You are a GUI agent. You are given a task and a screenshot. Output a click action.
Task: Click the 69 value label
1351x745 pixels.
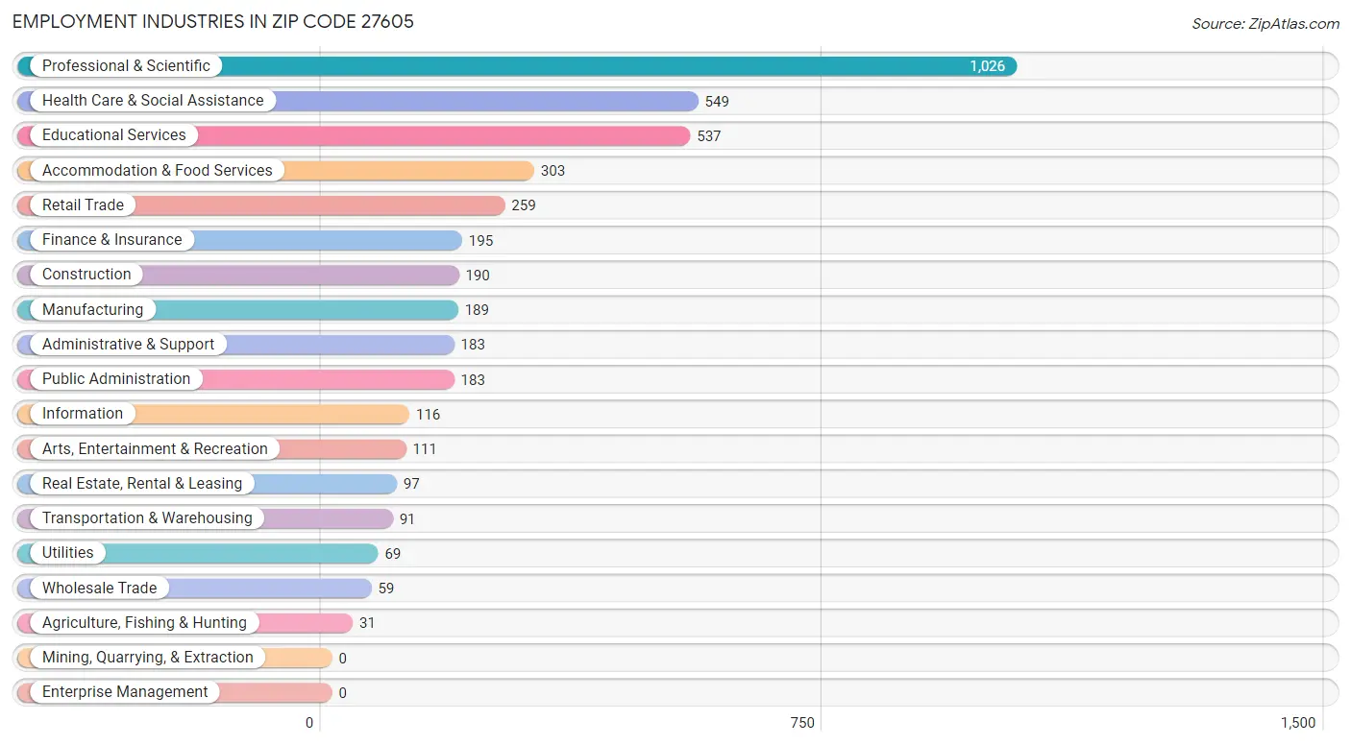(393, 554)
